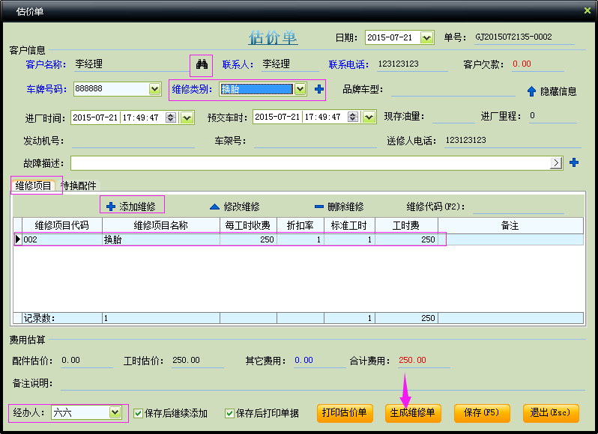Open the 日期 date dropdown
The width and height of the screenshot is (598, 434).
pos(426,37)
